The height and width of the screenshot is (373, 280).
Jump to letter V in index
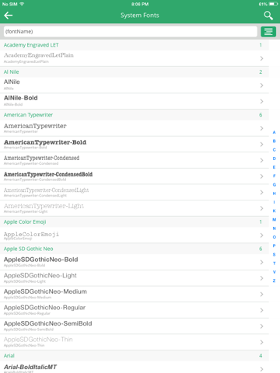pyautogui.click(x=274, y=272)
